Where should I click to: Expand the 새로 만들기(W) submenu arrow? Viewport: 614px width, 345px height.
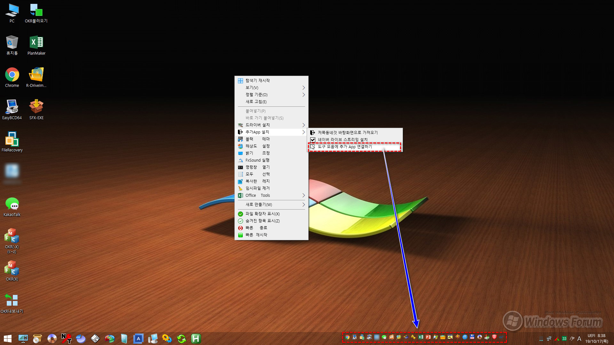pos(303,204)
